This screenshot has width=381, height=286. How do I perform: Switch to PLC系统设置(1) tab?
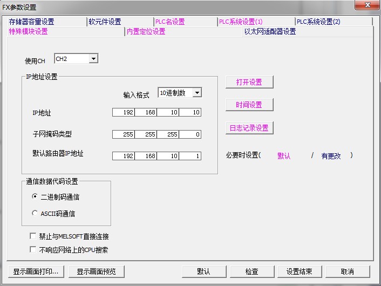point(241,22)
